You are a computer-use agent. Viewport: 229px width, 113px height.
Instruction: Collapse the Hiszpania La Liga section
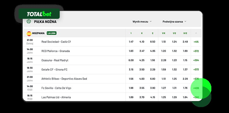[x=196, y=33]
